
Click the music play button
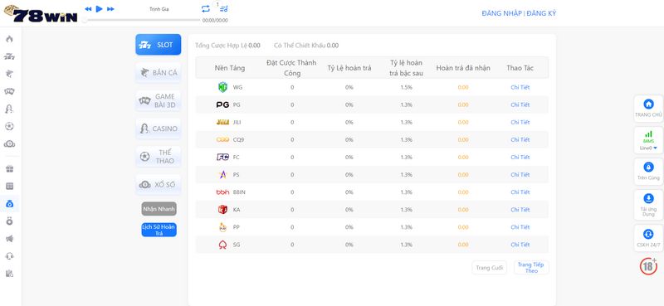tap(99, 8)
